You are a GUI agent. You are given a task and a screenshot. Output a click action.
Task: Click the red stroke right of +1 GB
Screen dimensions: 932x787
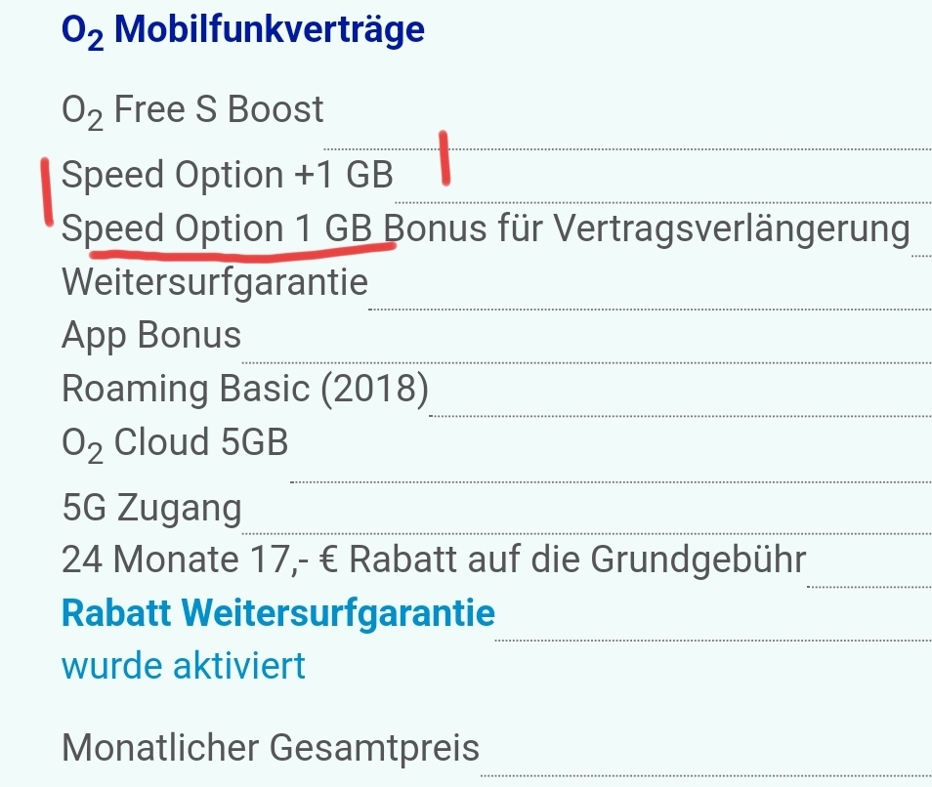click(x=444, y=158)
